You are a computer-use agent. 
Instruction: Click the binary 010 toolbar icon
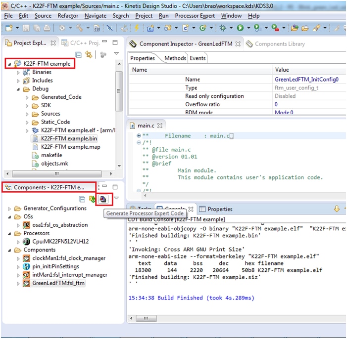point(97,28)
